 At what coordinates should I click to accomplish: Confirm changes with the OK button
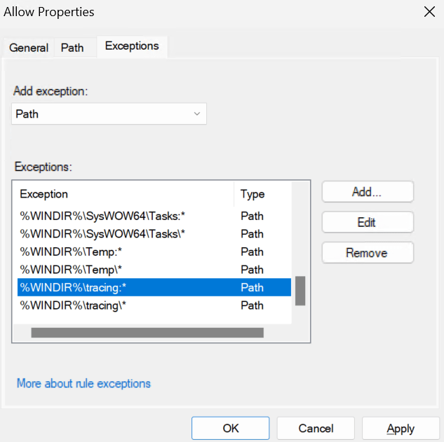(230, 428)
